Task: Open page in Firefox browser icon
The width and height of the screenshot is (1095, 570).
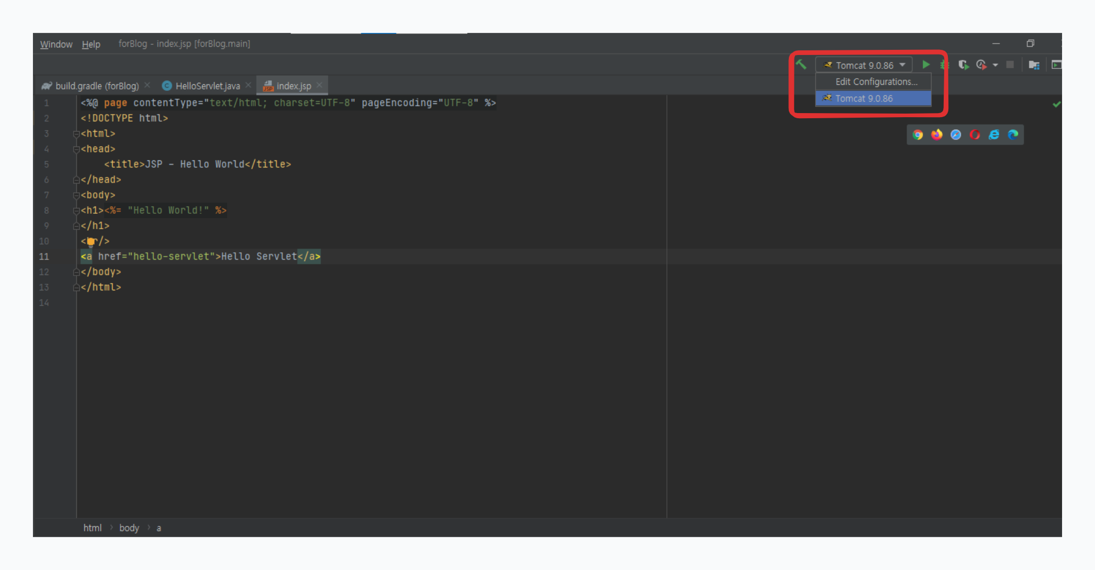Action: click(x=937, y=135)
